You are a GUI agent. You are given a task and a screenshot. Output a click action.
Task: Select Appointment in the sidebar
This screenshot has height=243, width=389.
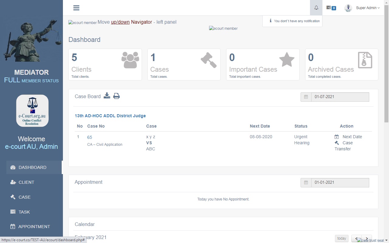point(34,227)
